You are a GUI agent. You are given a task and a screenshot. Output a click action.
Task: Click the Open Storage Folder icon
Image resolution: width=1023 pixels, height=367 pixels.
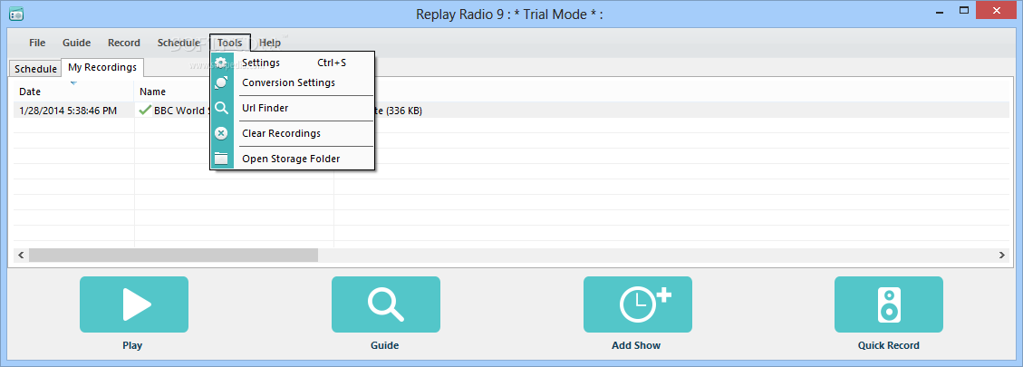(221, 159)
